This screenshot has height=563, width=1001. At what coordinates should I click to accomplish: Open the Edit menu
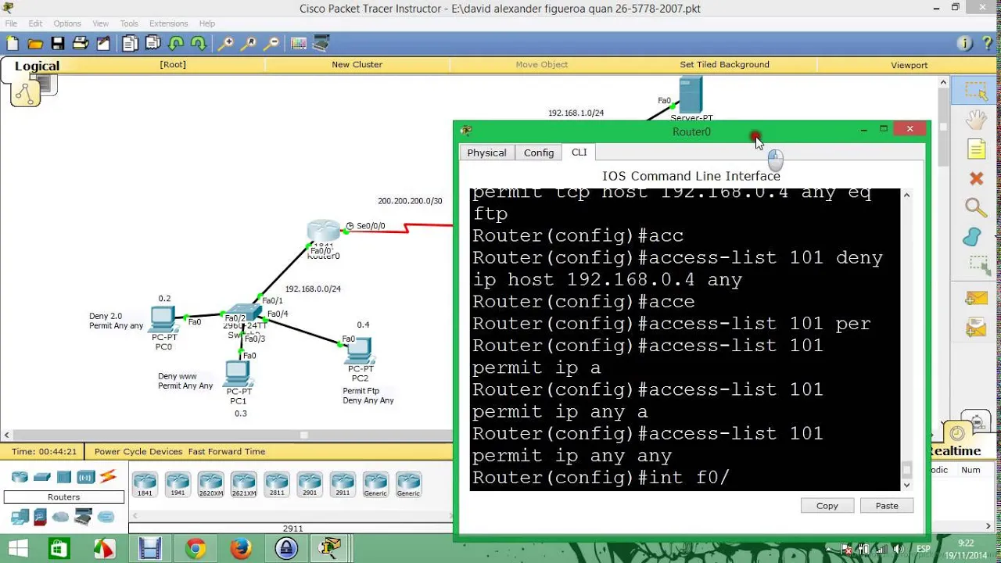35,23
